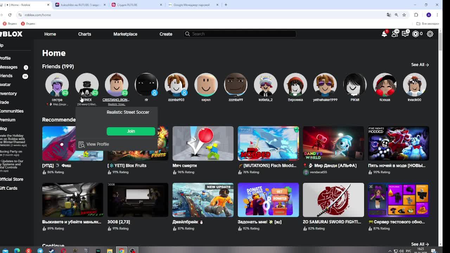
Task: Open the Steam icon in taskbar
Action: (52, 251)
